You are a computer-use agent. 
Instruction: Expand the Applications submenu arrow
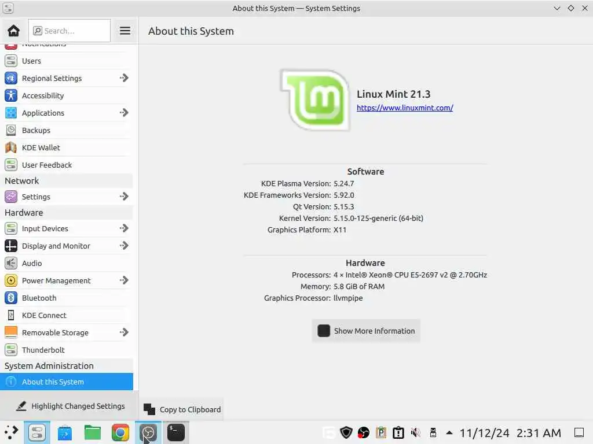coord(124,113)
